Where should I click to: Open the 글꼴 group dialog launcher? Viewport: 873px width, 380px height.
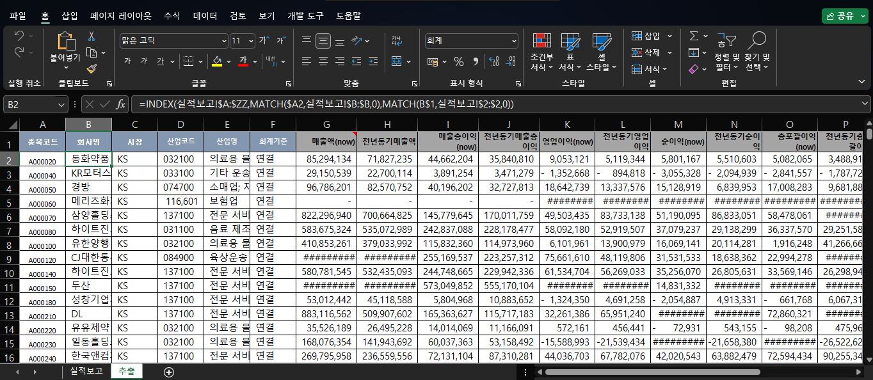coord(289,84)
